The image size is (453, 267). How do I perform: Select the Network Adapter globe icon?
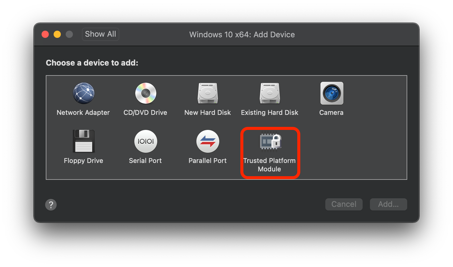click(x=83, y=93)
